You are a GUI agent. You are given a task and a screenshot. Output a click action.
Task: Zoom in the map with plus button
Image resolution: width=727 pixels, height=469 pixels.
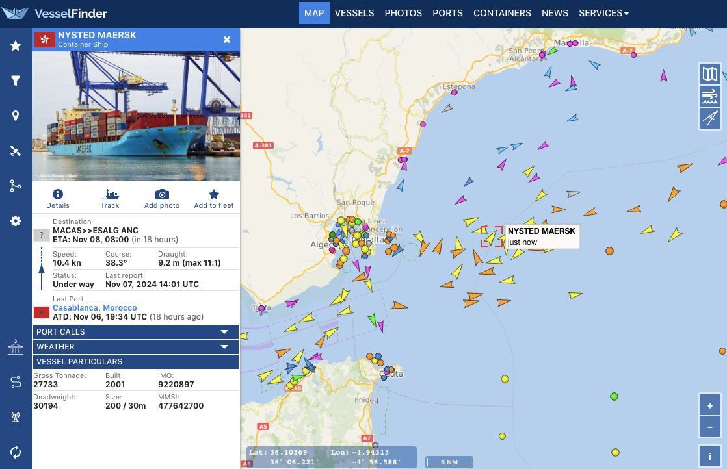(x=710, y=406)
